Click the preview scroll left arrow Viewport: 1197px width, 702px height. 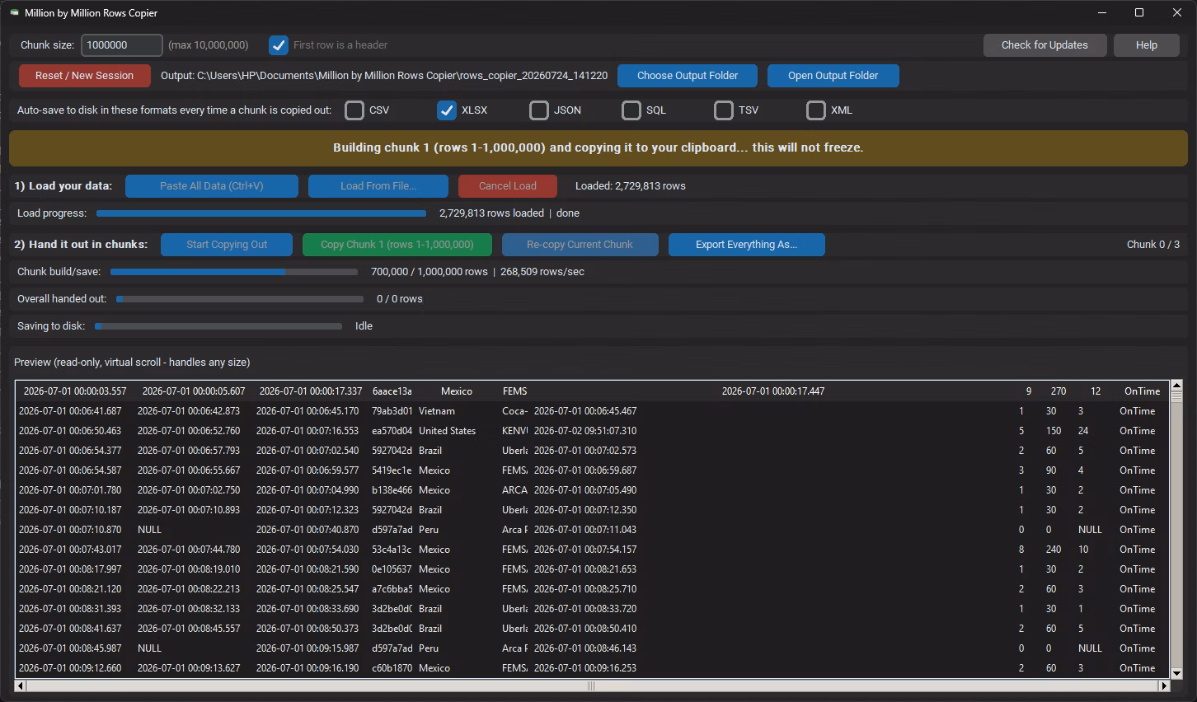[21, 686]
